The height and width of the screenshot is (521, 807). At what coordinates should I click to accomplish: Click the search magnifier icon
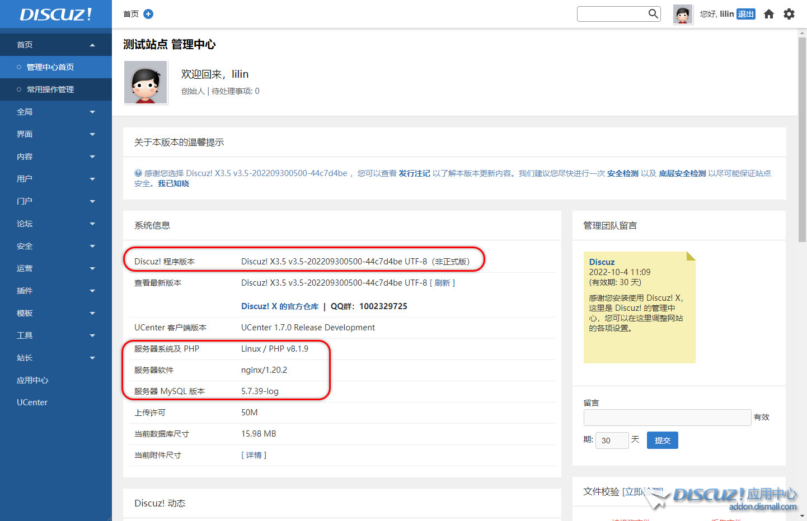653,13
